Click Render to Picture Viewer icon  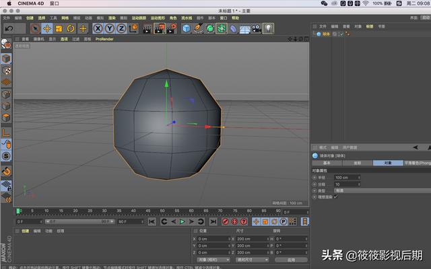click(x=160, y=28)
